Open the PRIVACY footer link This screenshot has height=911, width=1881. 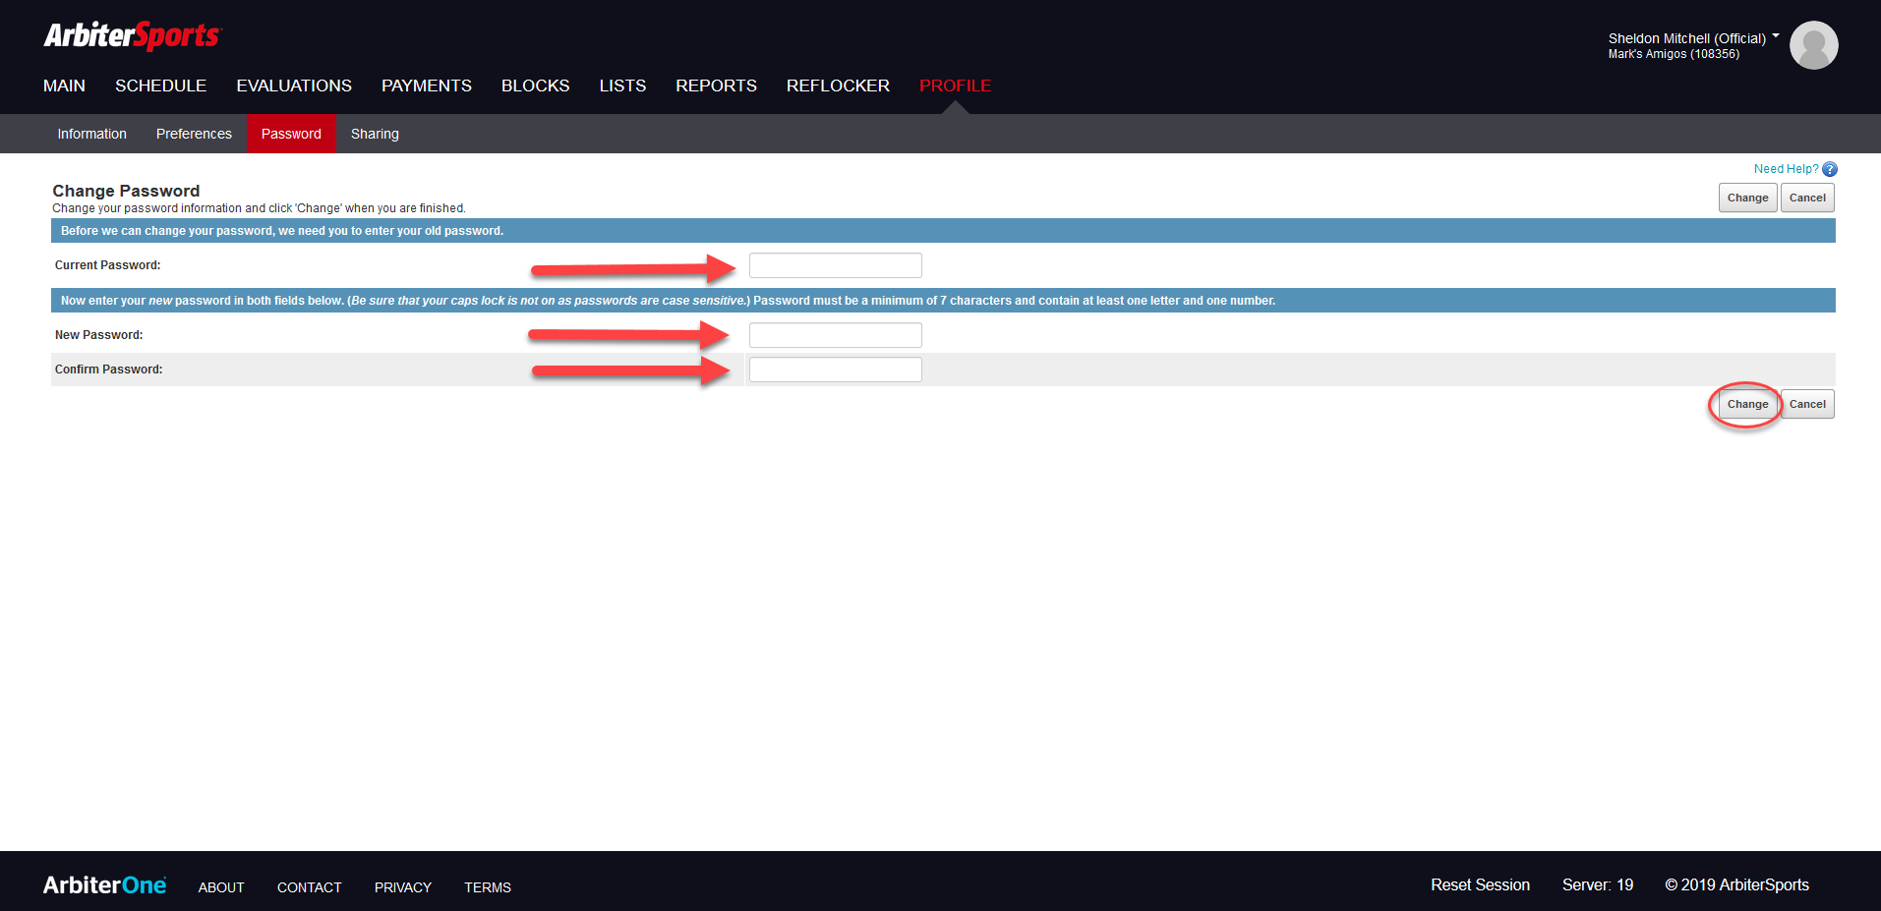[403, 887]
